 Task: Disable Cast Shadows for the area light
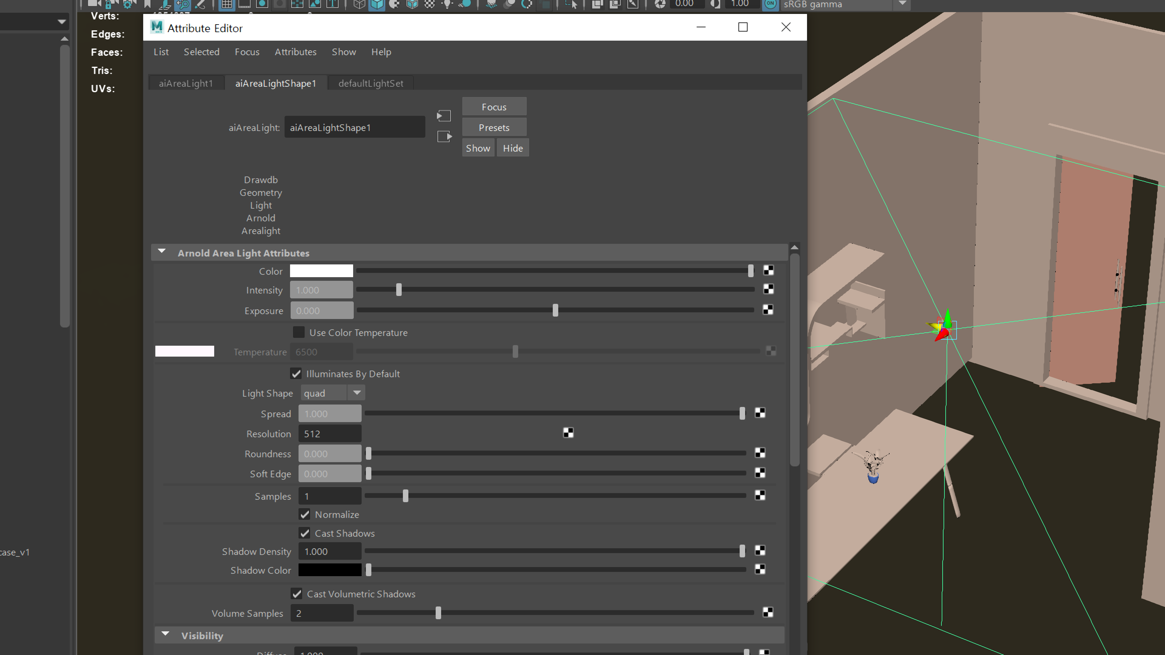pos(304,533)
